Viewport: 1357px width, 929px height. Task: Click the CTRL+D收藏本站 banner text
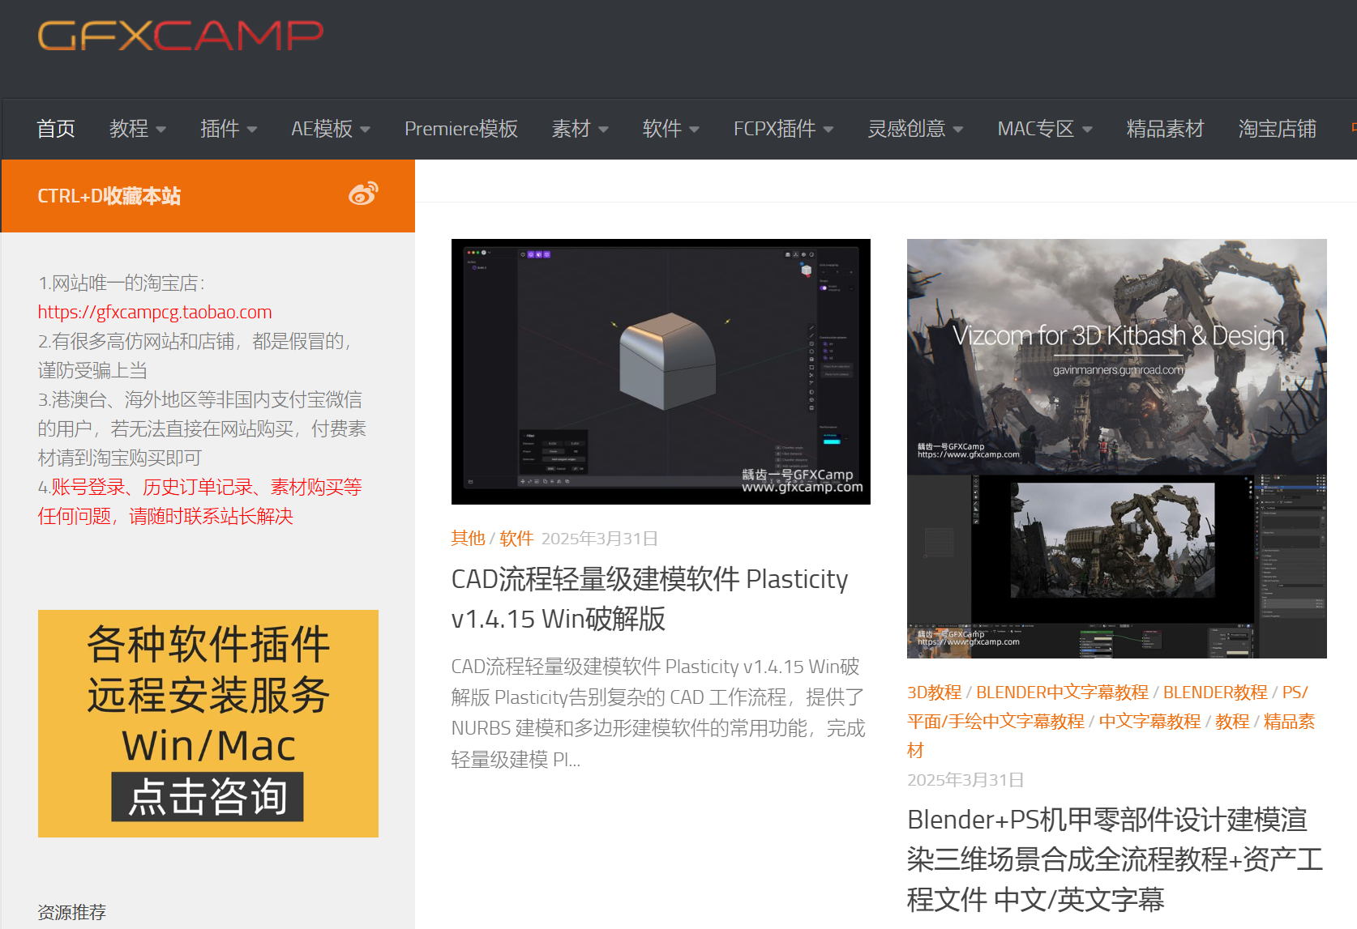(109, 196)
